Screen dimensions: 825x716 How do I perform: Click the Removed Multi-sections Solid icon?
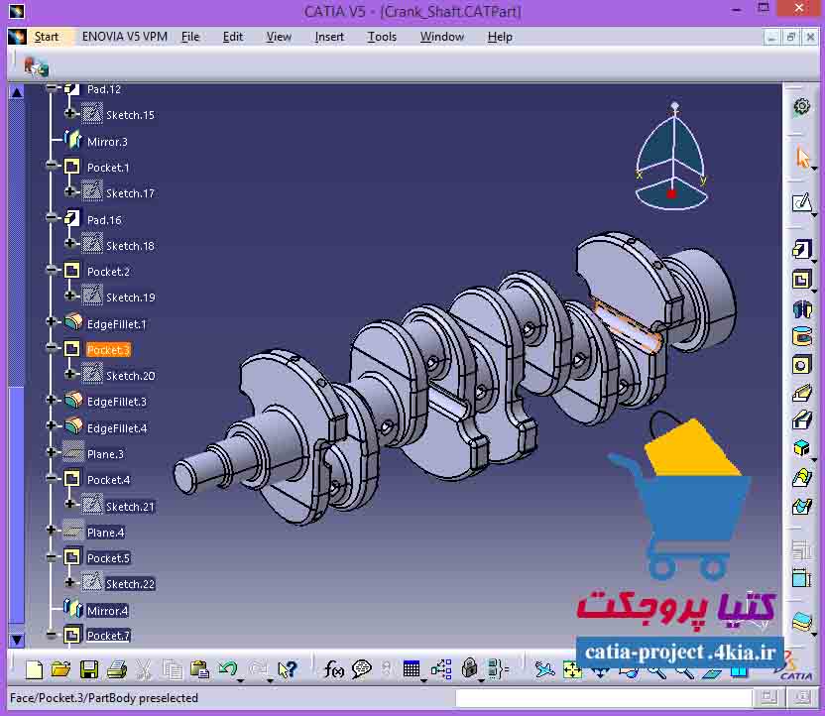click(x=802, y=506)
